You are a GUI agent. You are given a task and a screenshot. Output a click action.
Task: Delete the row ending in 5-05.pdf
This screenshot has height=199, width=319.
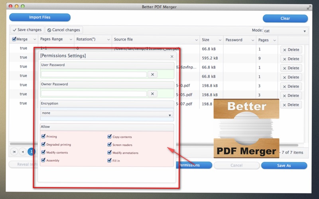(x=291, y=96)
